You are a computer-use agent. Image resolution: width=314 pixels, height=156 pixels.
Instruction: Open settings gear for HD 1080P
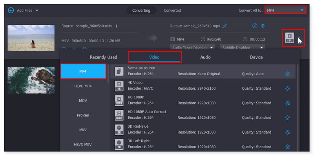[288, 103]
